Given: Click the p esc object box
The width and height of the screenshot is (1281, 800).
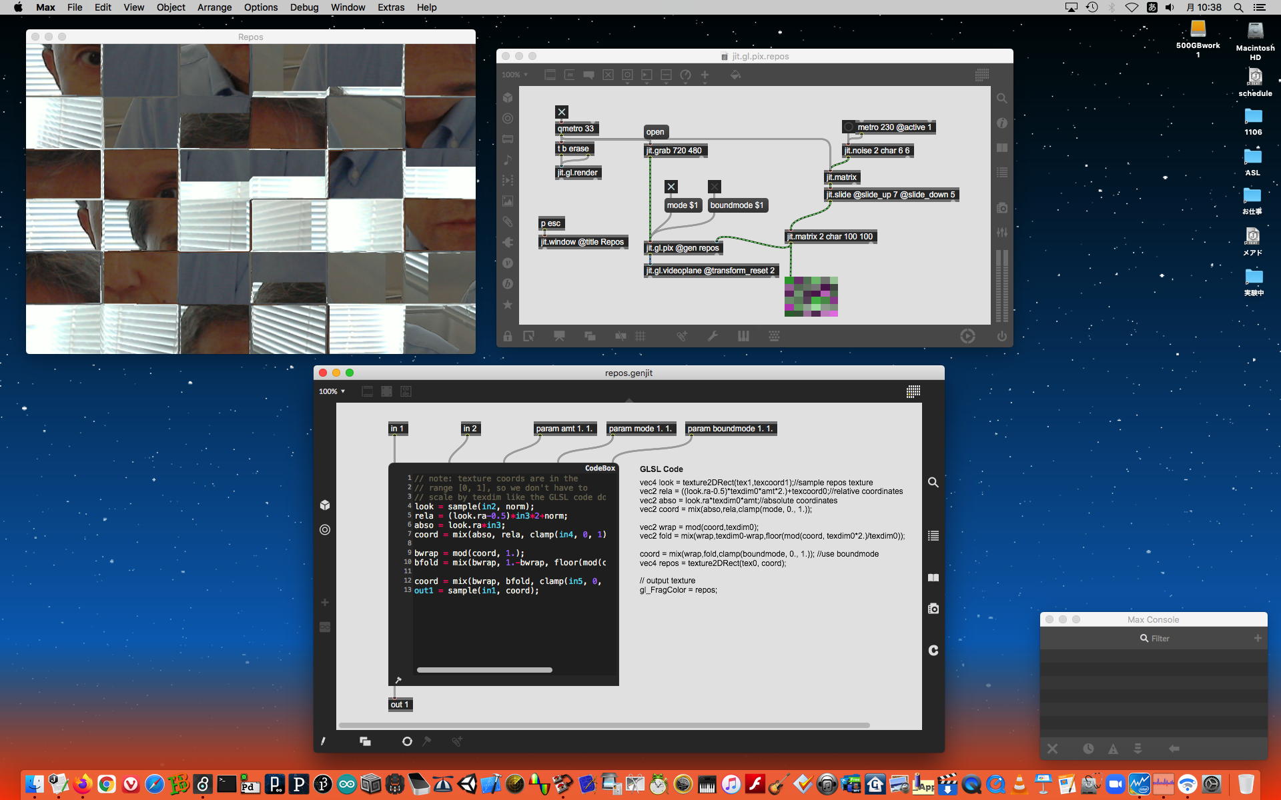Looking at the screenshot, I should point(551,223).
